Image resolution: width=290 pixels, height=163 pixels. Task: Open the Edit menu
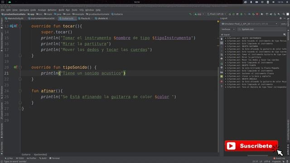coord(9,10)
